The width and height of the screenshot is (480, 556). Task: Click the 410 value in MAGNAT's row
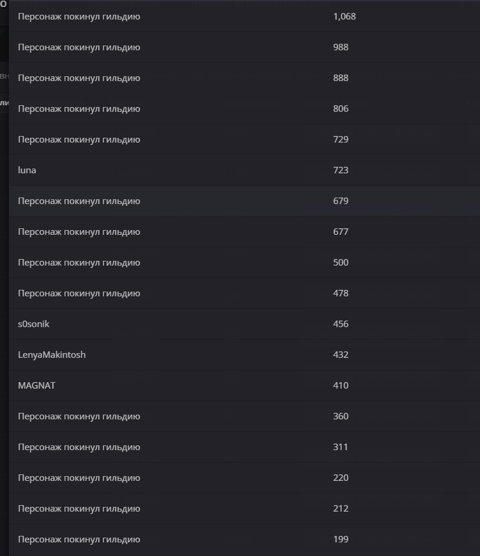[x=340, y=386]
